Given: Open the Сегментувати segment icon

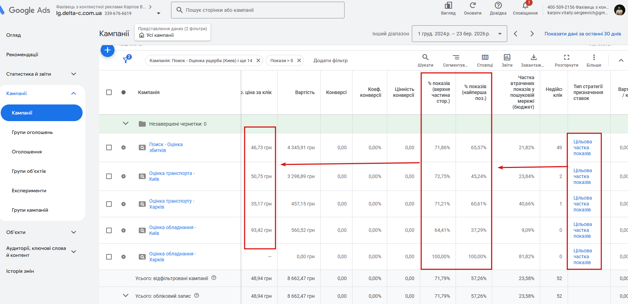Looking at the screenshot, I should [x=456, y=58].
